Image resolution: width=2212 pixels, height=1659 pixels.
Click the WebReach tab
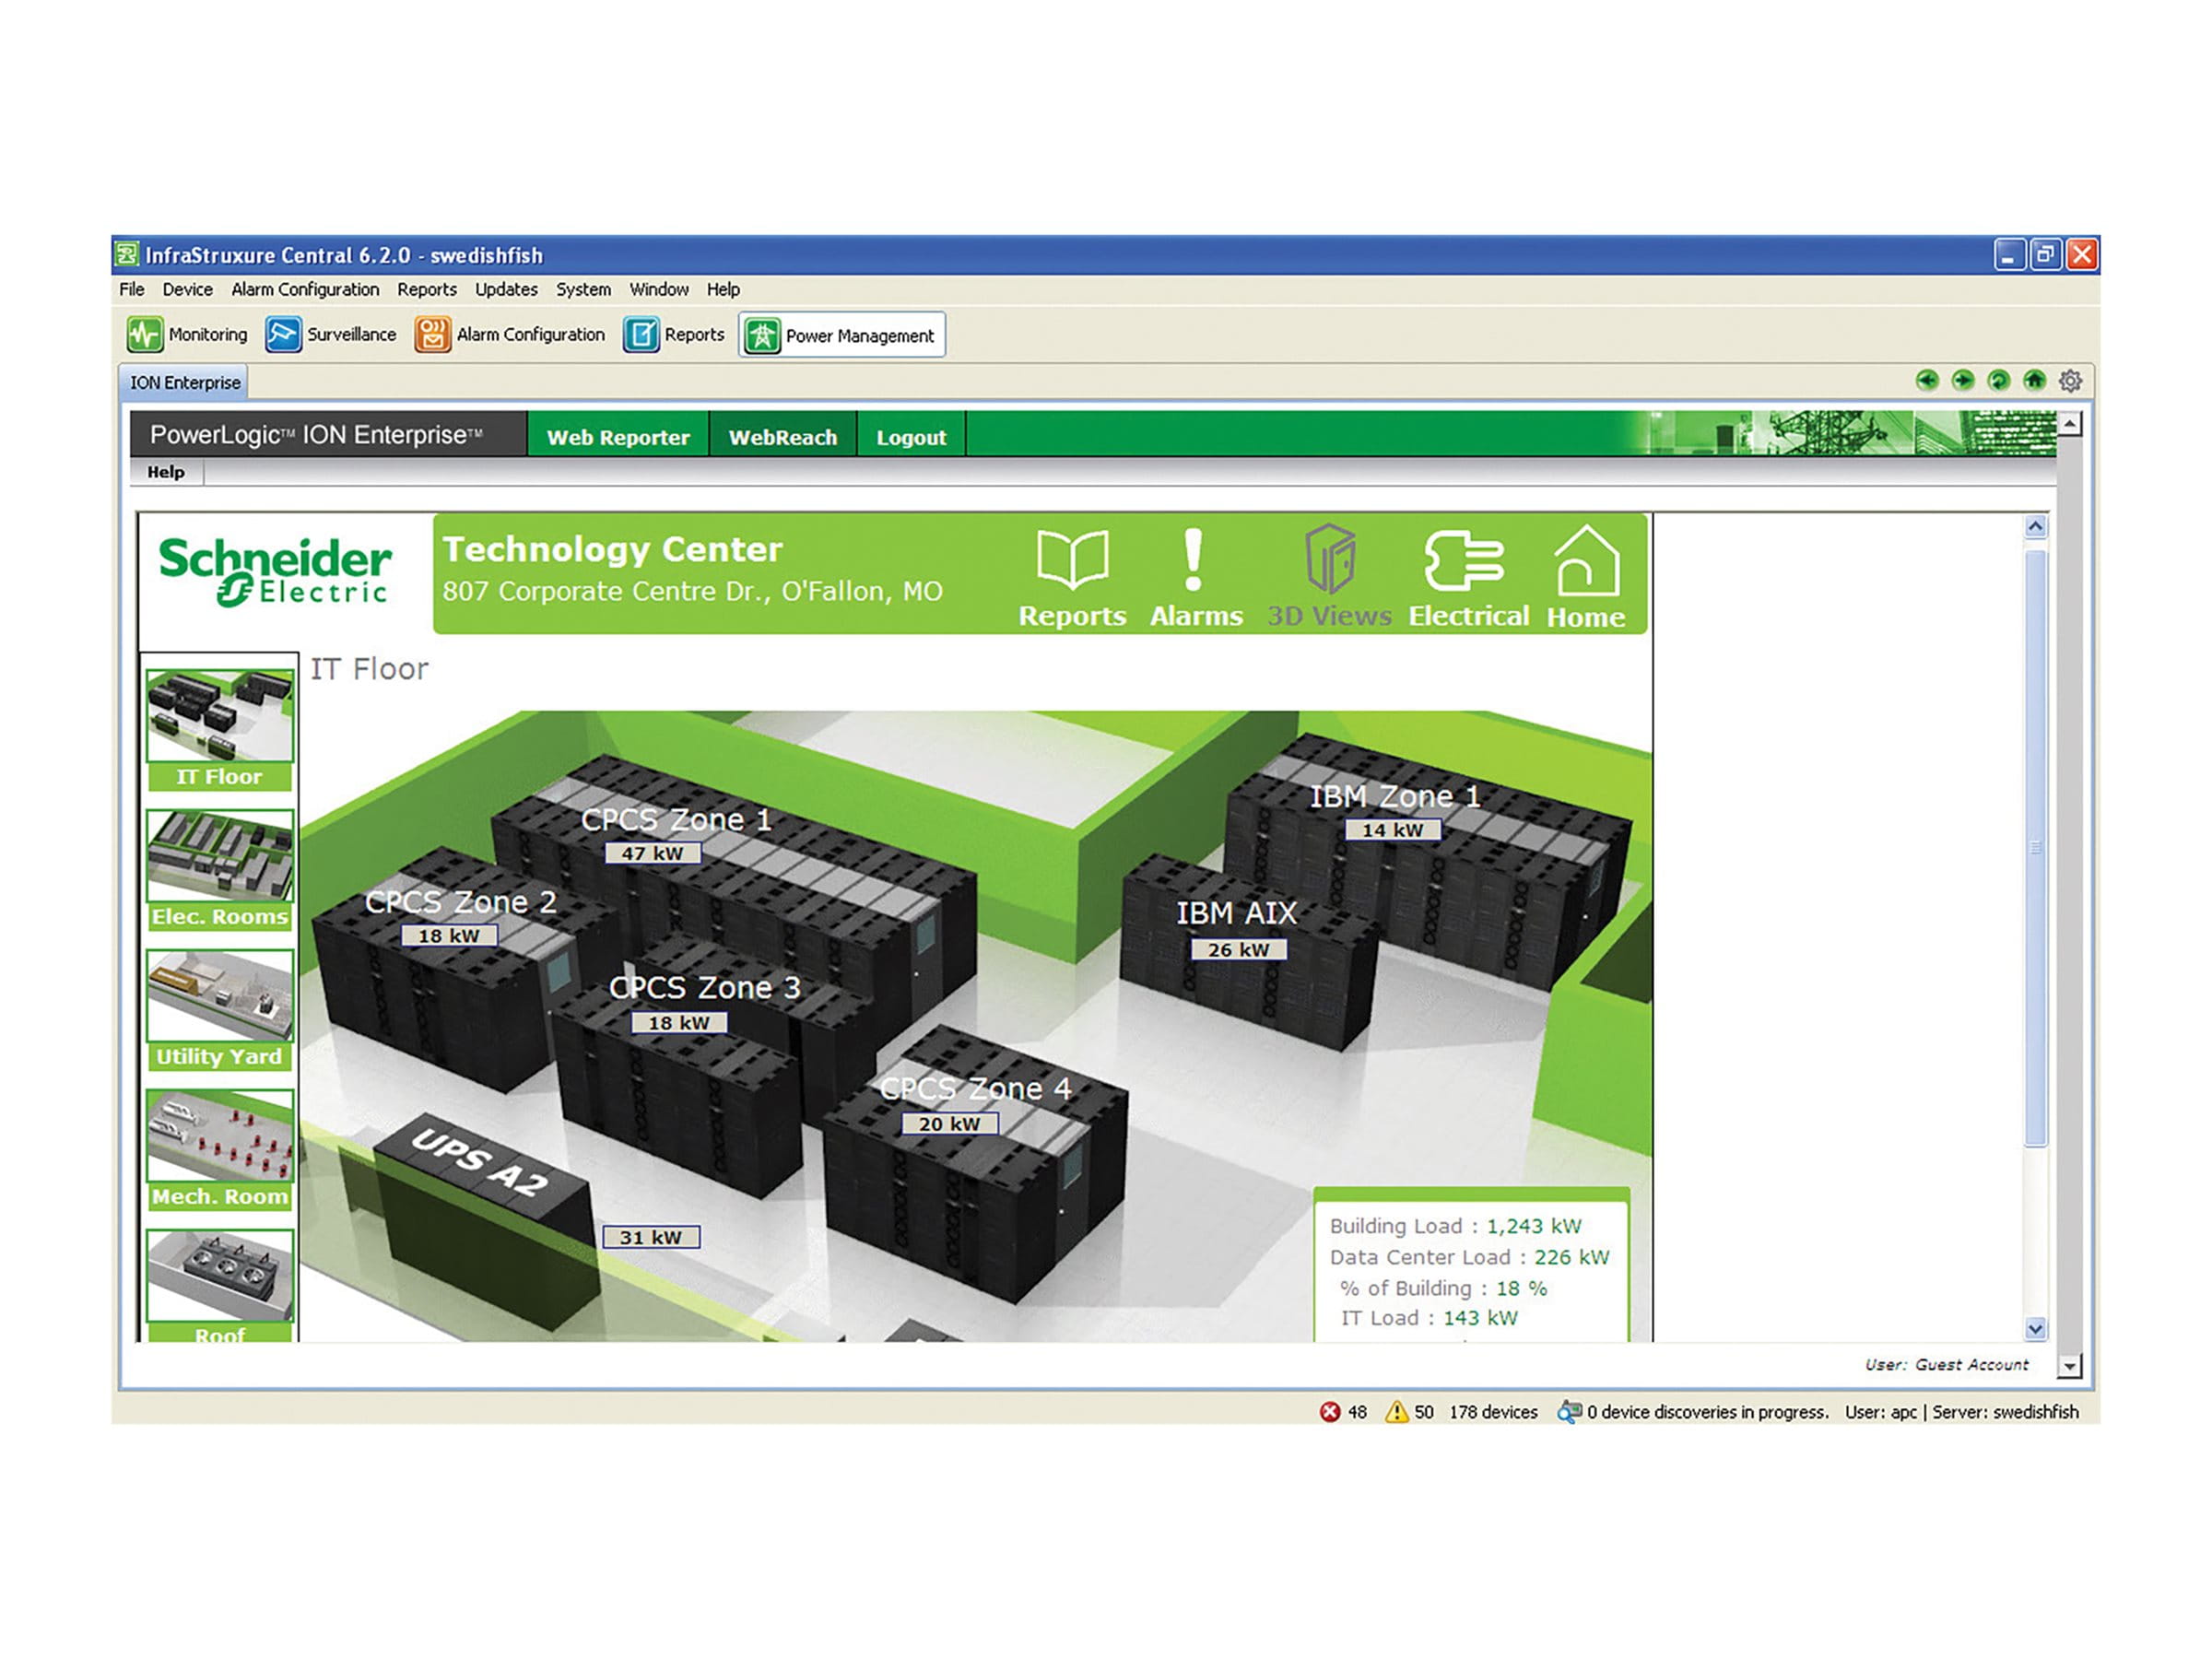pos(783,436)
